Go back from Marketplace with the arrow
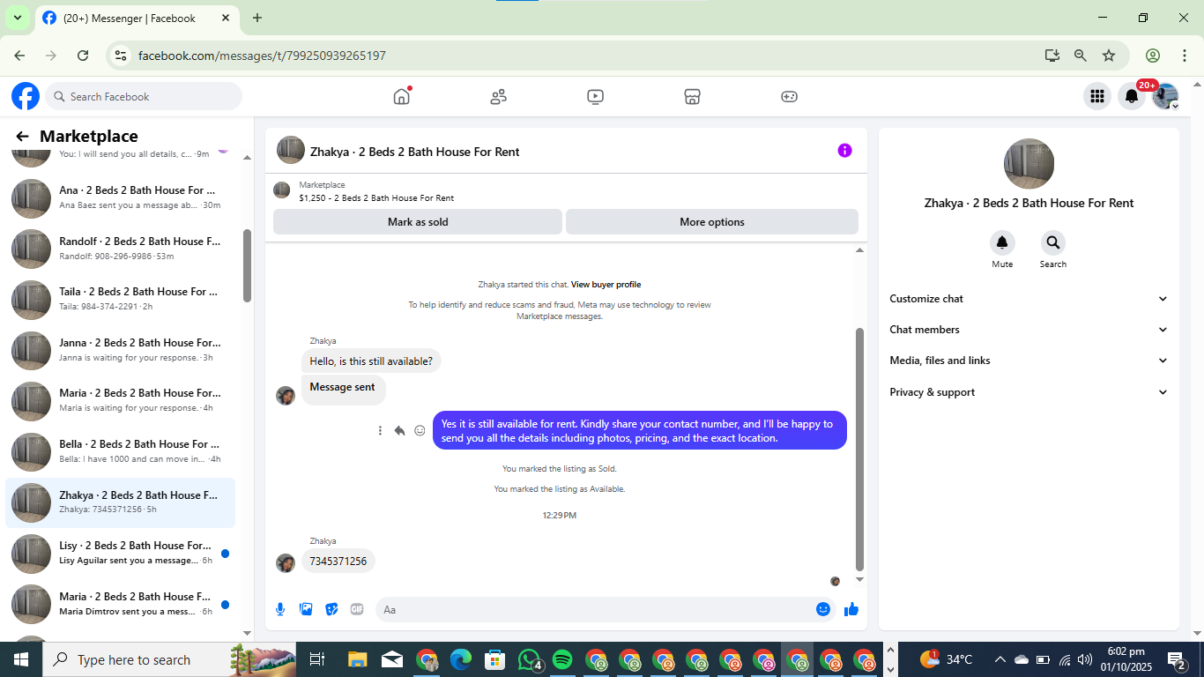The width and height of the screenshot is (1204, 677). click(22, 137)
